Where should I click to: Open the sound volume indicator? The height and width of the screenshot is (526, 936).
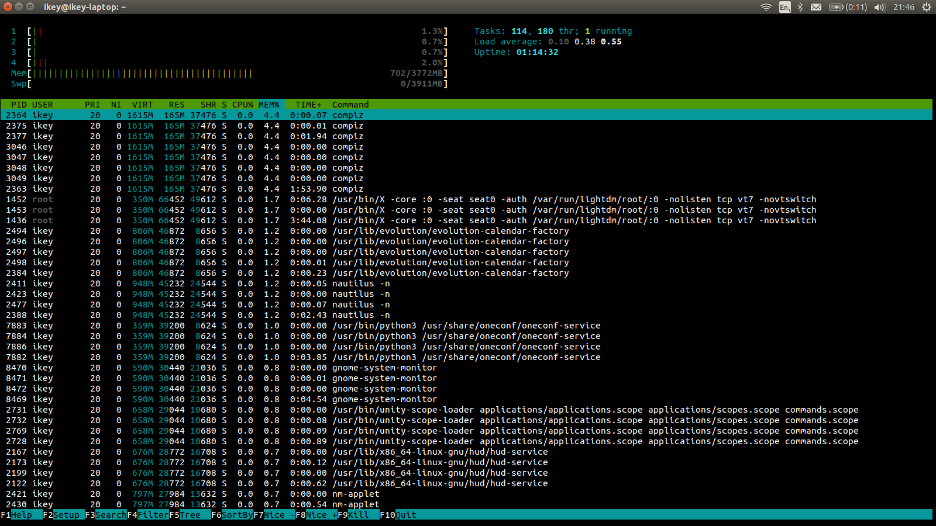click(880, 7)
